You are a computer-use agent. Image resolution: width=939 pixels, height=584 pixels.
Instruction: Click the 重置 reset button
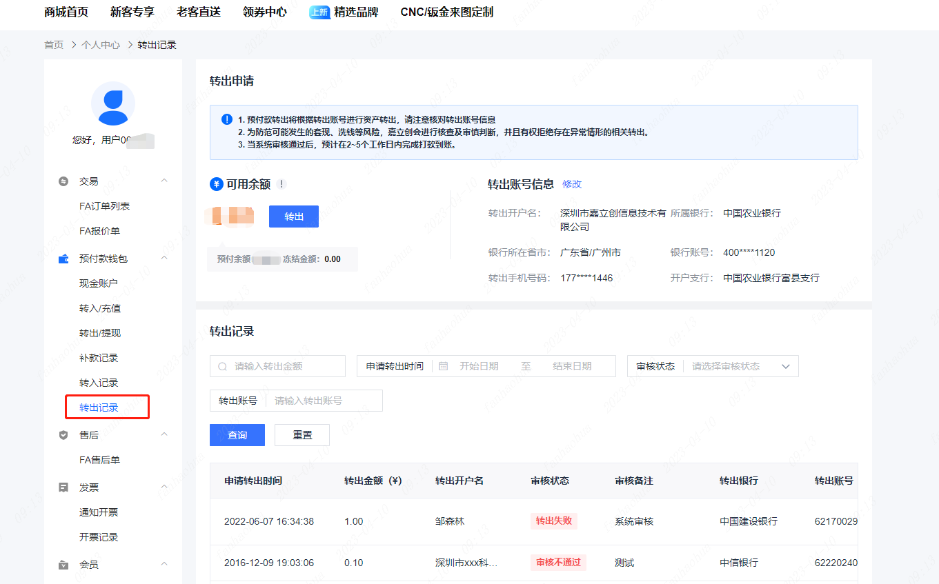click(x=302, y=435)
